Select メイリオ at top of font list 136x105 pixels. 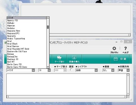pos(27,18)
